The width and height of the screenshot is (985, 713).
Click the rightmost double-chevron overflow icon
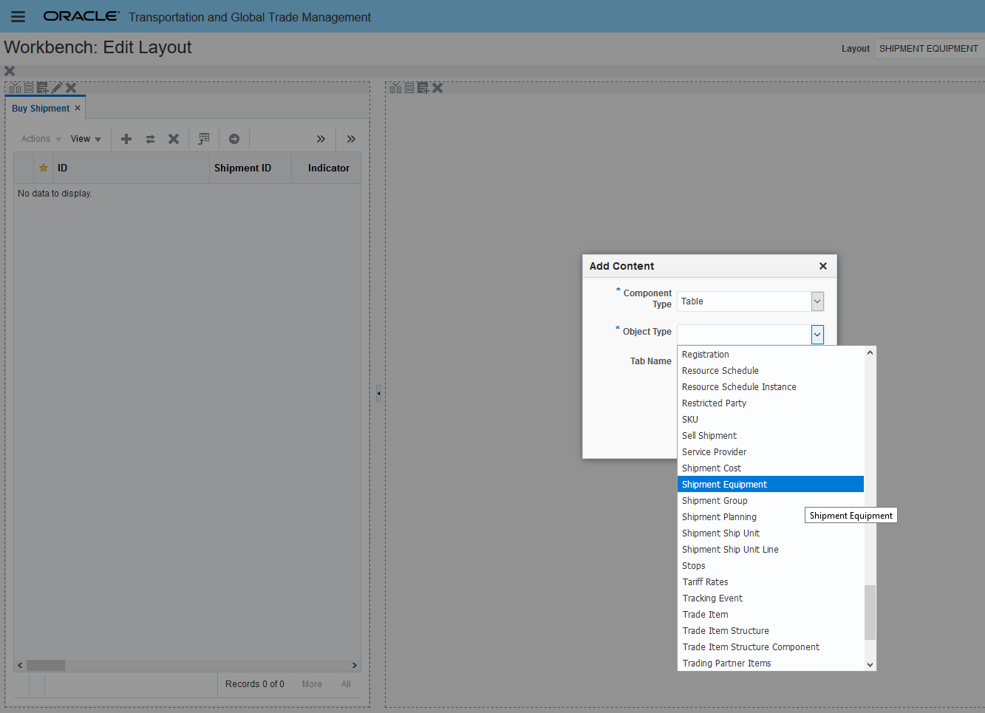pyautogui.click(x=351, y=139)
